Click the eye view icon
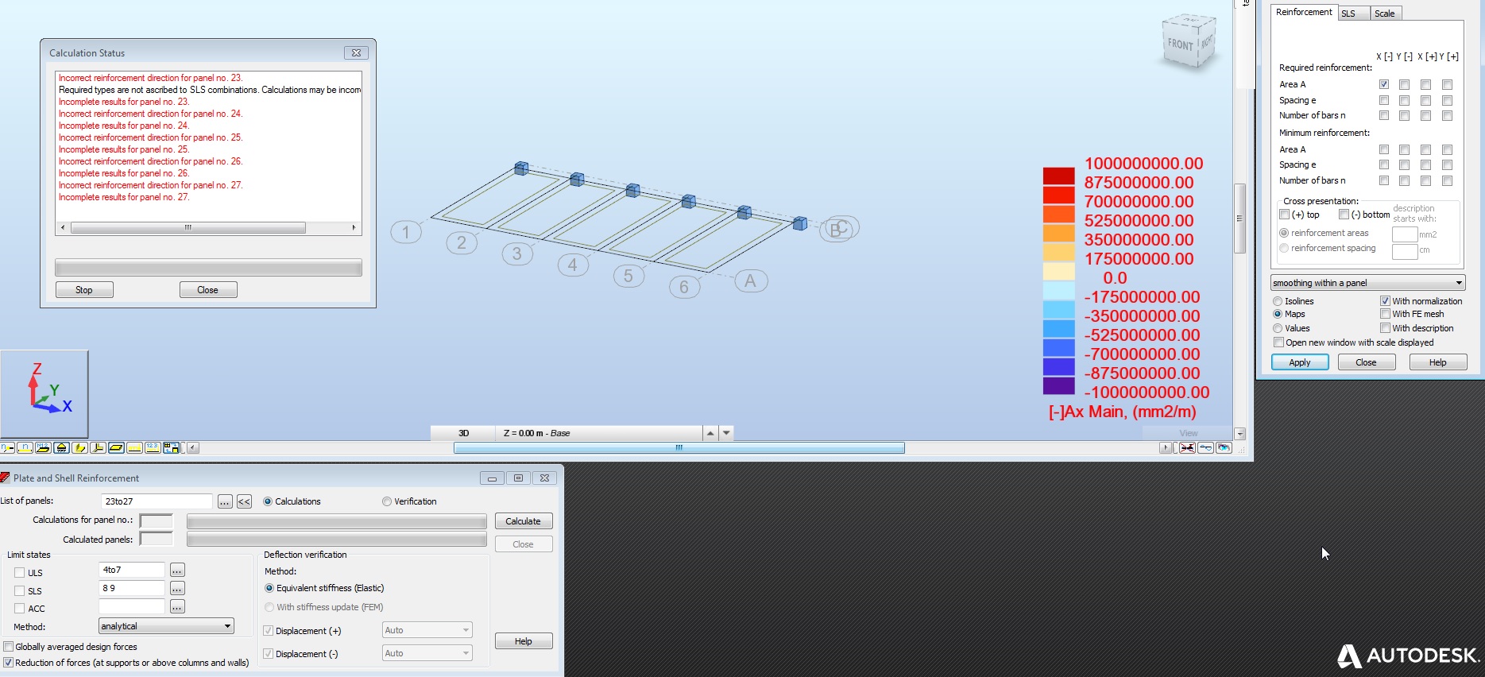1485x677 pixels. (x=1224, y=448)
